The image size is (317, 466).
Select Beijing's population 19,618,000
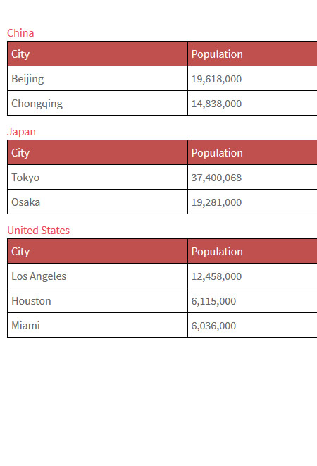point(252,78)
